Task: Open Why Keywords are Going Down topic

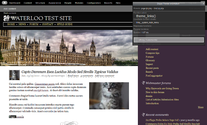Action: tap(162, 88)
